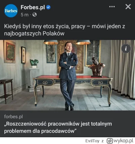
Task: Click the globe public-visibility icon
Action: [34, 14]
